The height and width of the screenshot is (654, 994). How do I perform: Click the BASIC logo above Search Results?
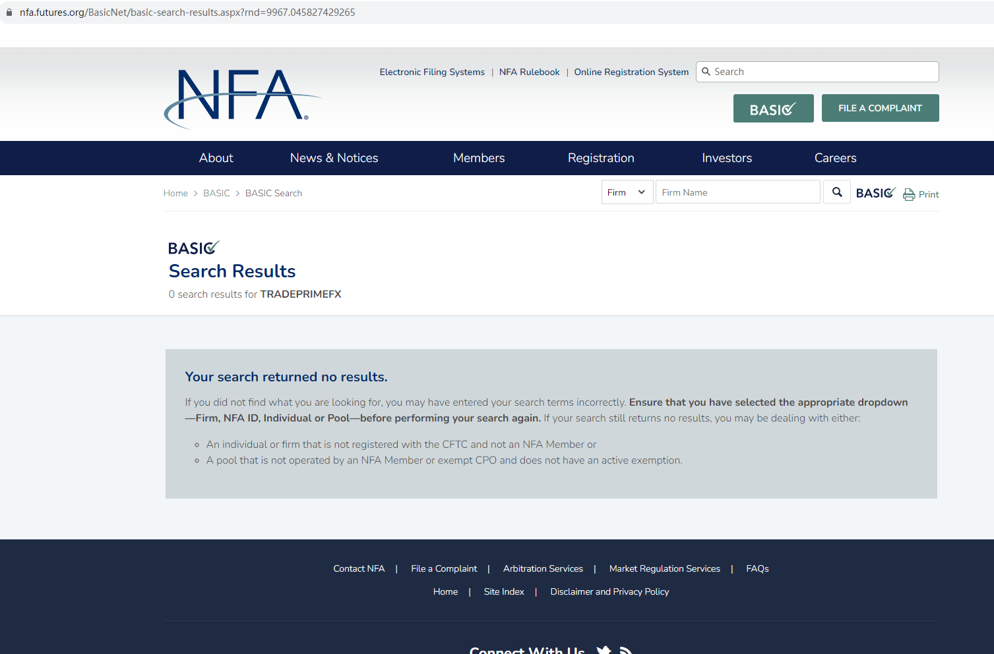coord(194,248)
